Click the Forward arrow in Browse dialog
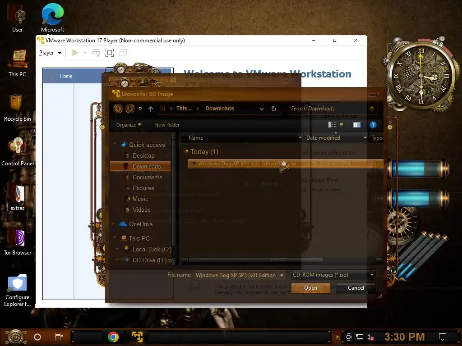This screenshot has height=346, width=462. (x=130, y=109)
